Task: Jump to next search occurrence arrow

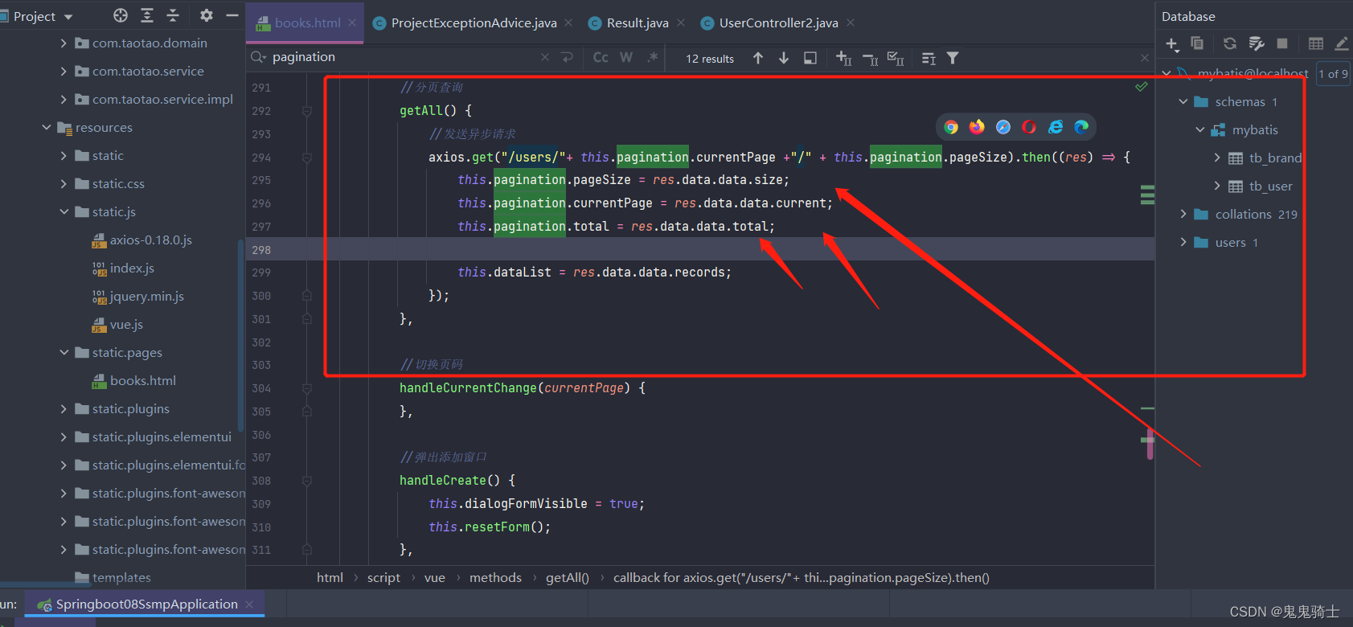Action: (784, 58)
